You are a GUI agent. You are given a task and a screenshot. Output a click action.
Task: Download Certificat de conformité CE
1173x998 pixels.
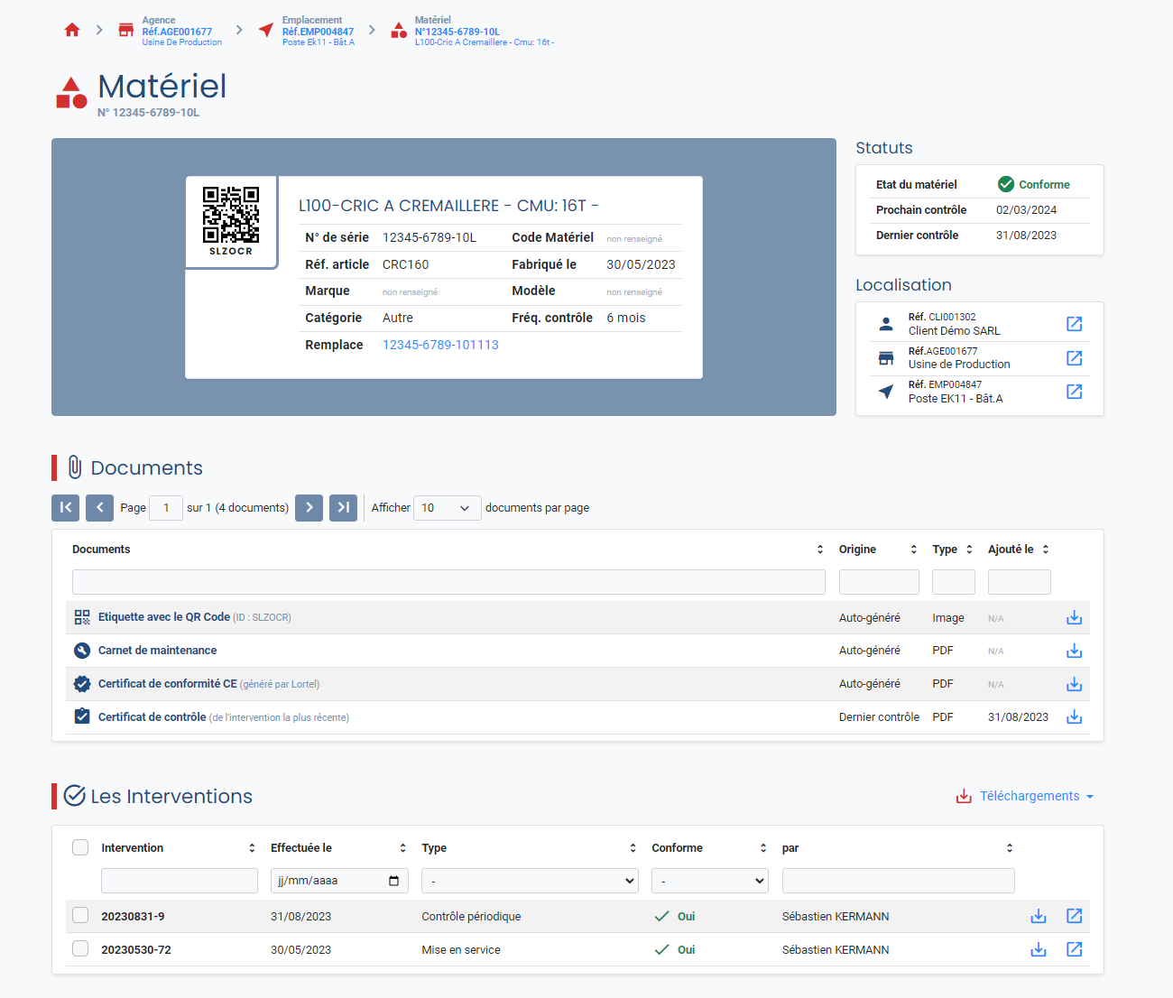(x=1074, y=684)
